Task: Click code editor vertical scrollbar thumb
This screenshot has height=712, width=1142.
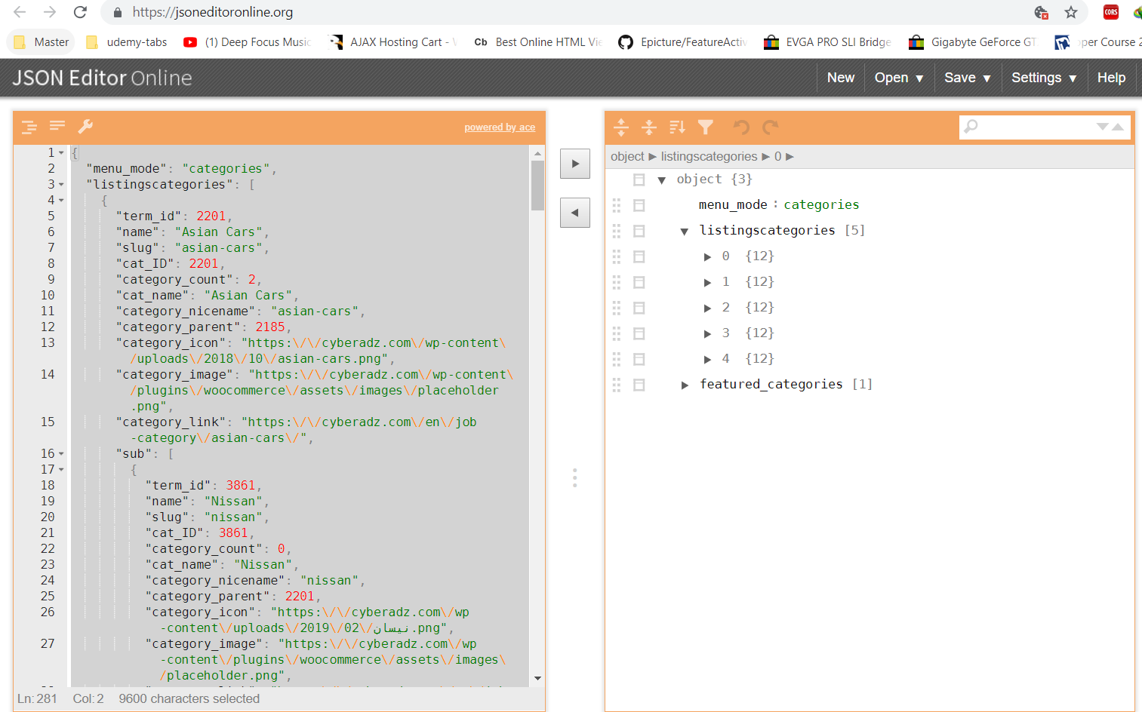Action: 537,186
